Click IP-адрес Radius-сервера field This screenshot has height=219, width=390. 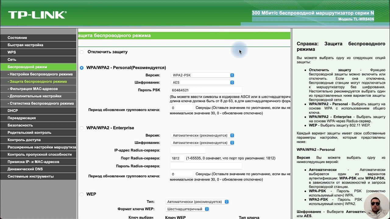[x=188, y=150]
